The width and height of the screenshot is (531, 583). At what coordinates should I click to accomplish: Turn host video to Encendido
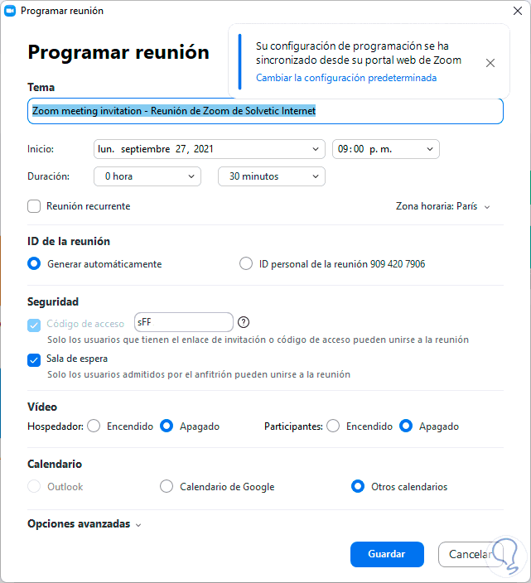(x=94, y=426)
